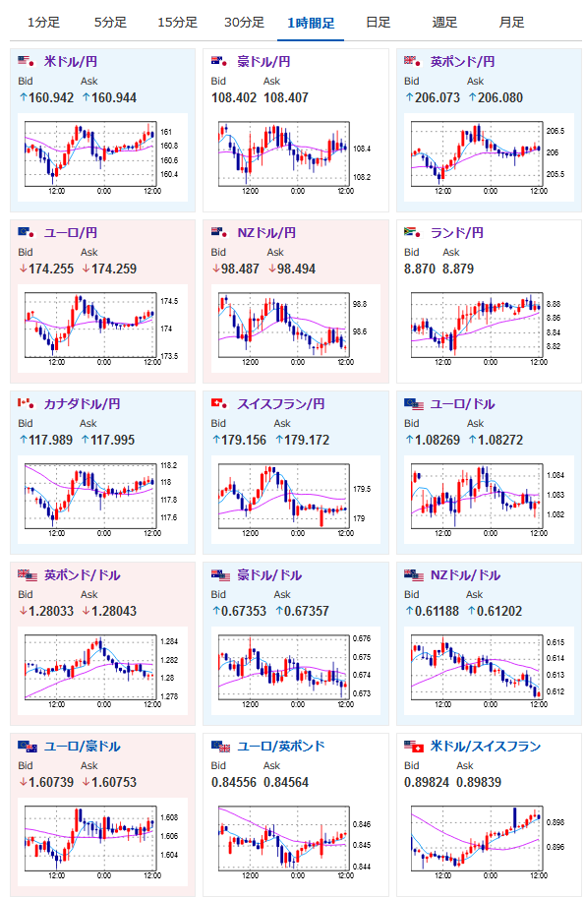Click the ユーロ/豪ドル candlestick chart
Viewport: 585px width, 899px height.
coord(102,842)
